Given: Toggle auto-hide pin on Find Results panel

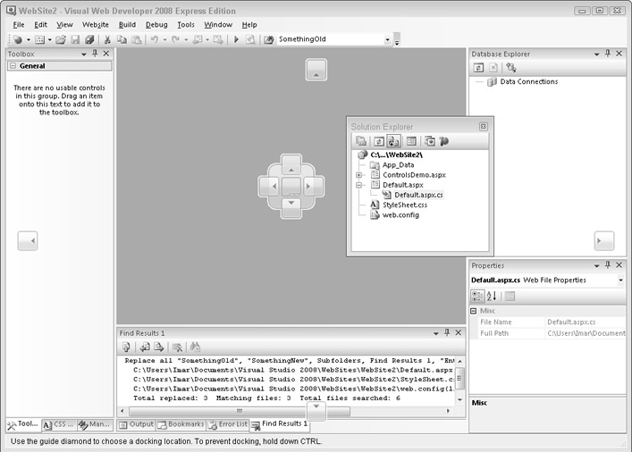Looking at the screenshot, I should tap(447, 332).
